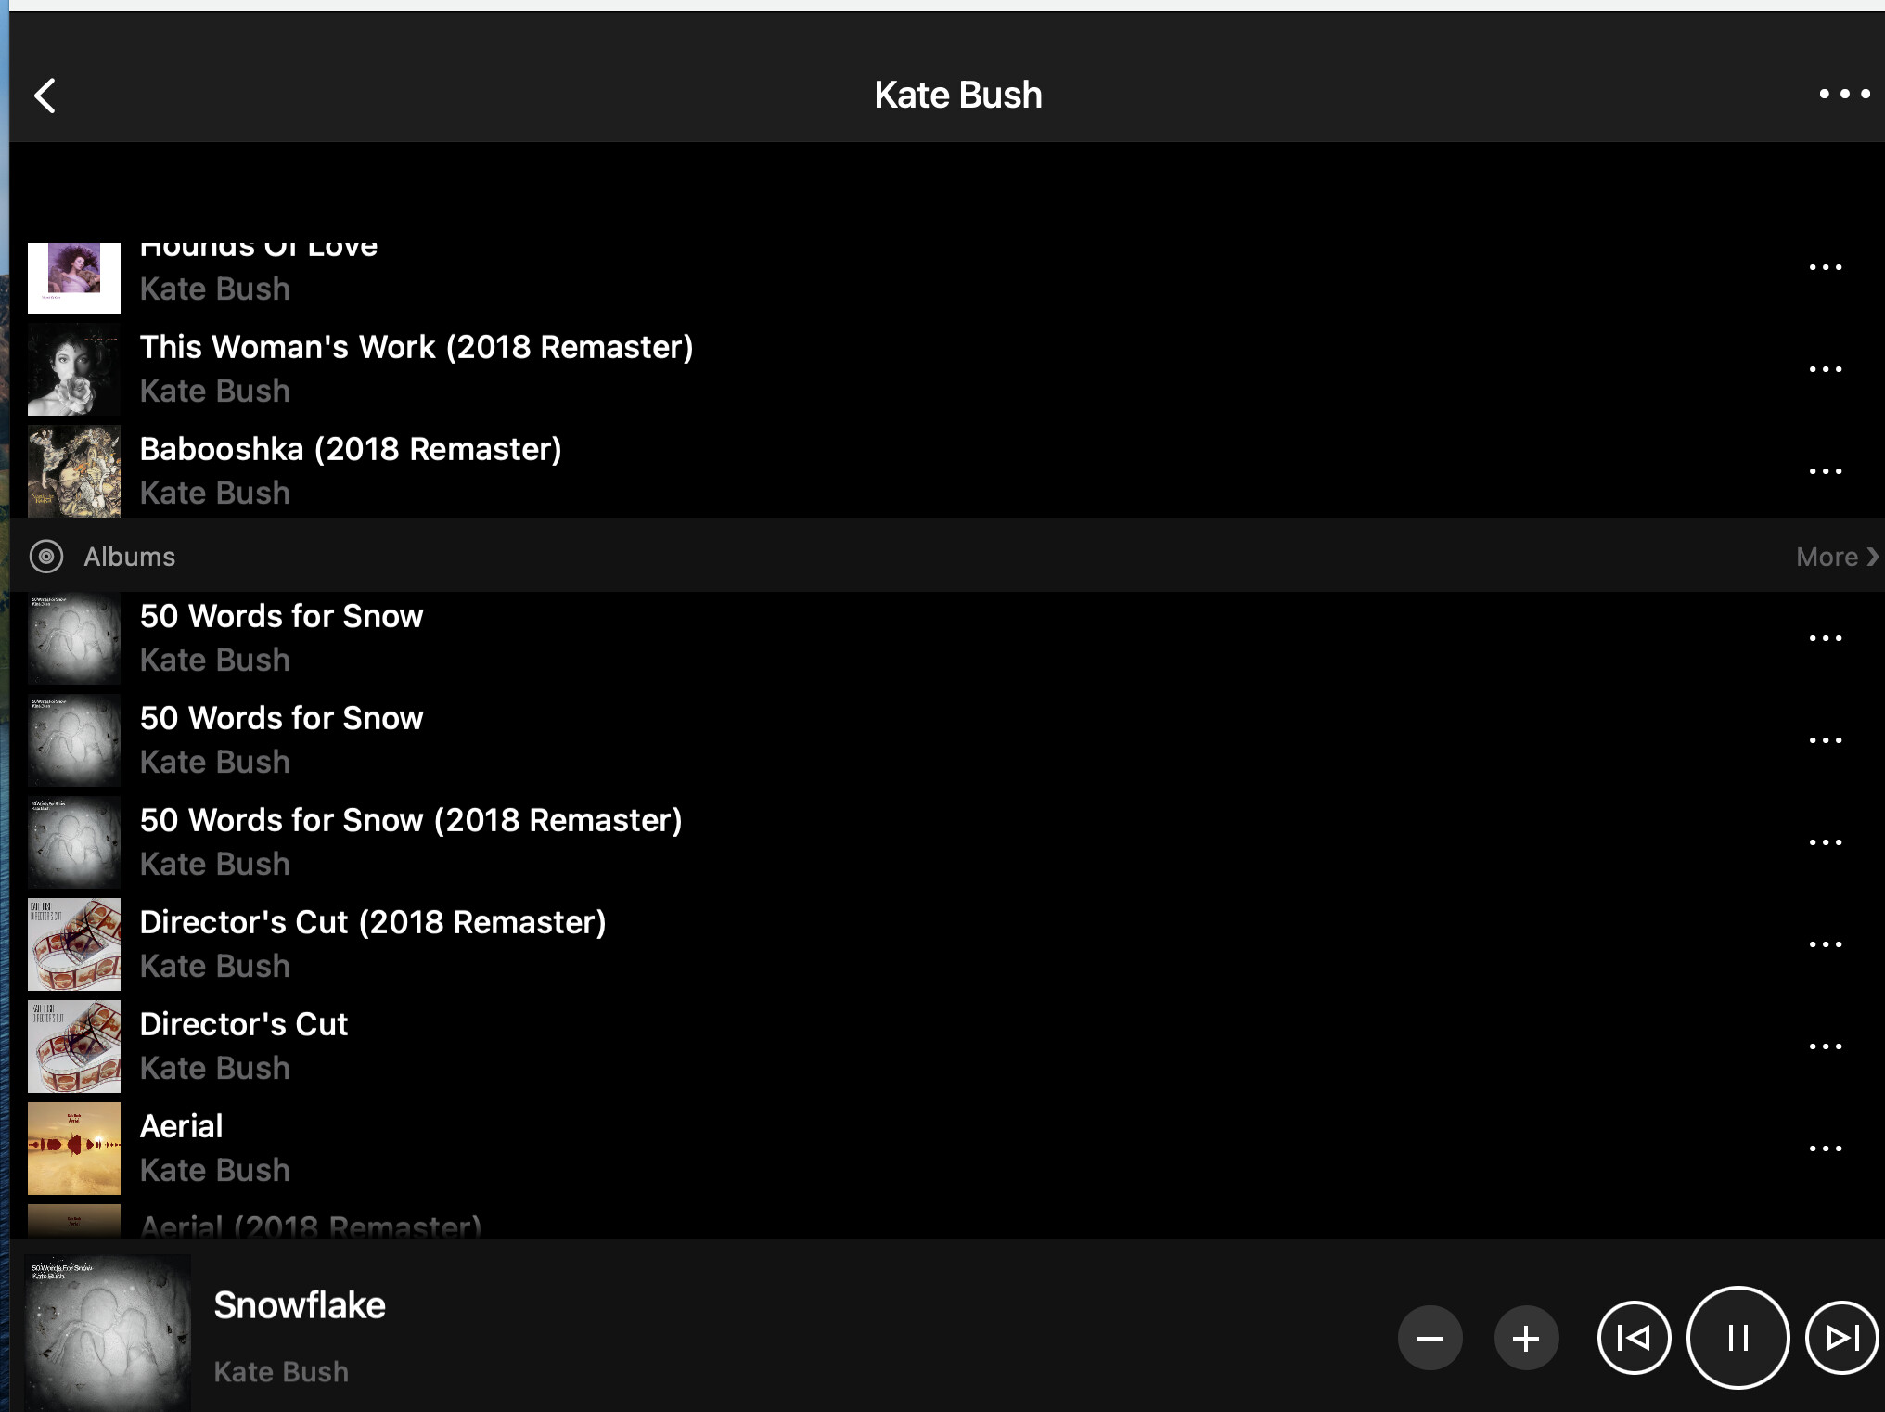Skip to the next track
The image size is (1885, 1412).
1841,1338
